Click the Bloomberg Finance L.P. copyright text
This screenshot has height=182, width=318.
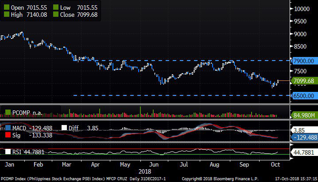coord(223,179)
